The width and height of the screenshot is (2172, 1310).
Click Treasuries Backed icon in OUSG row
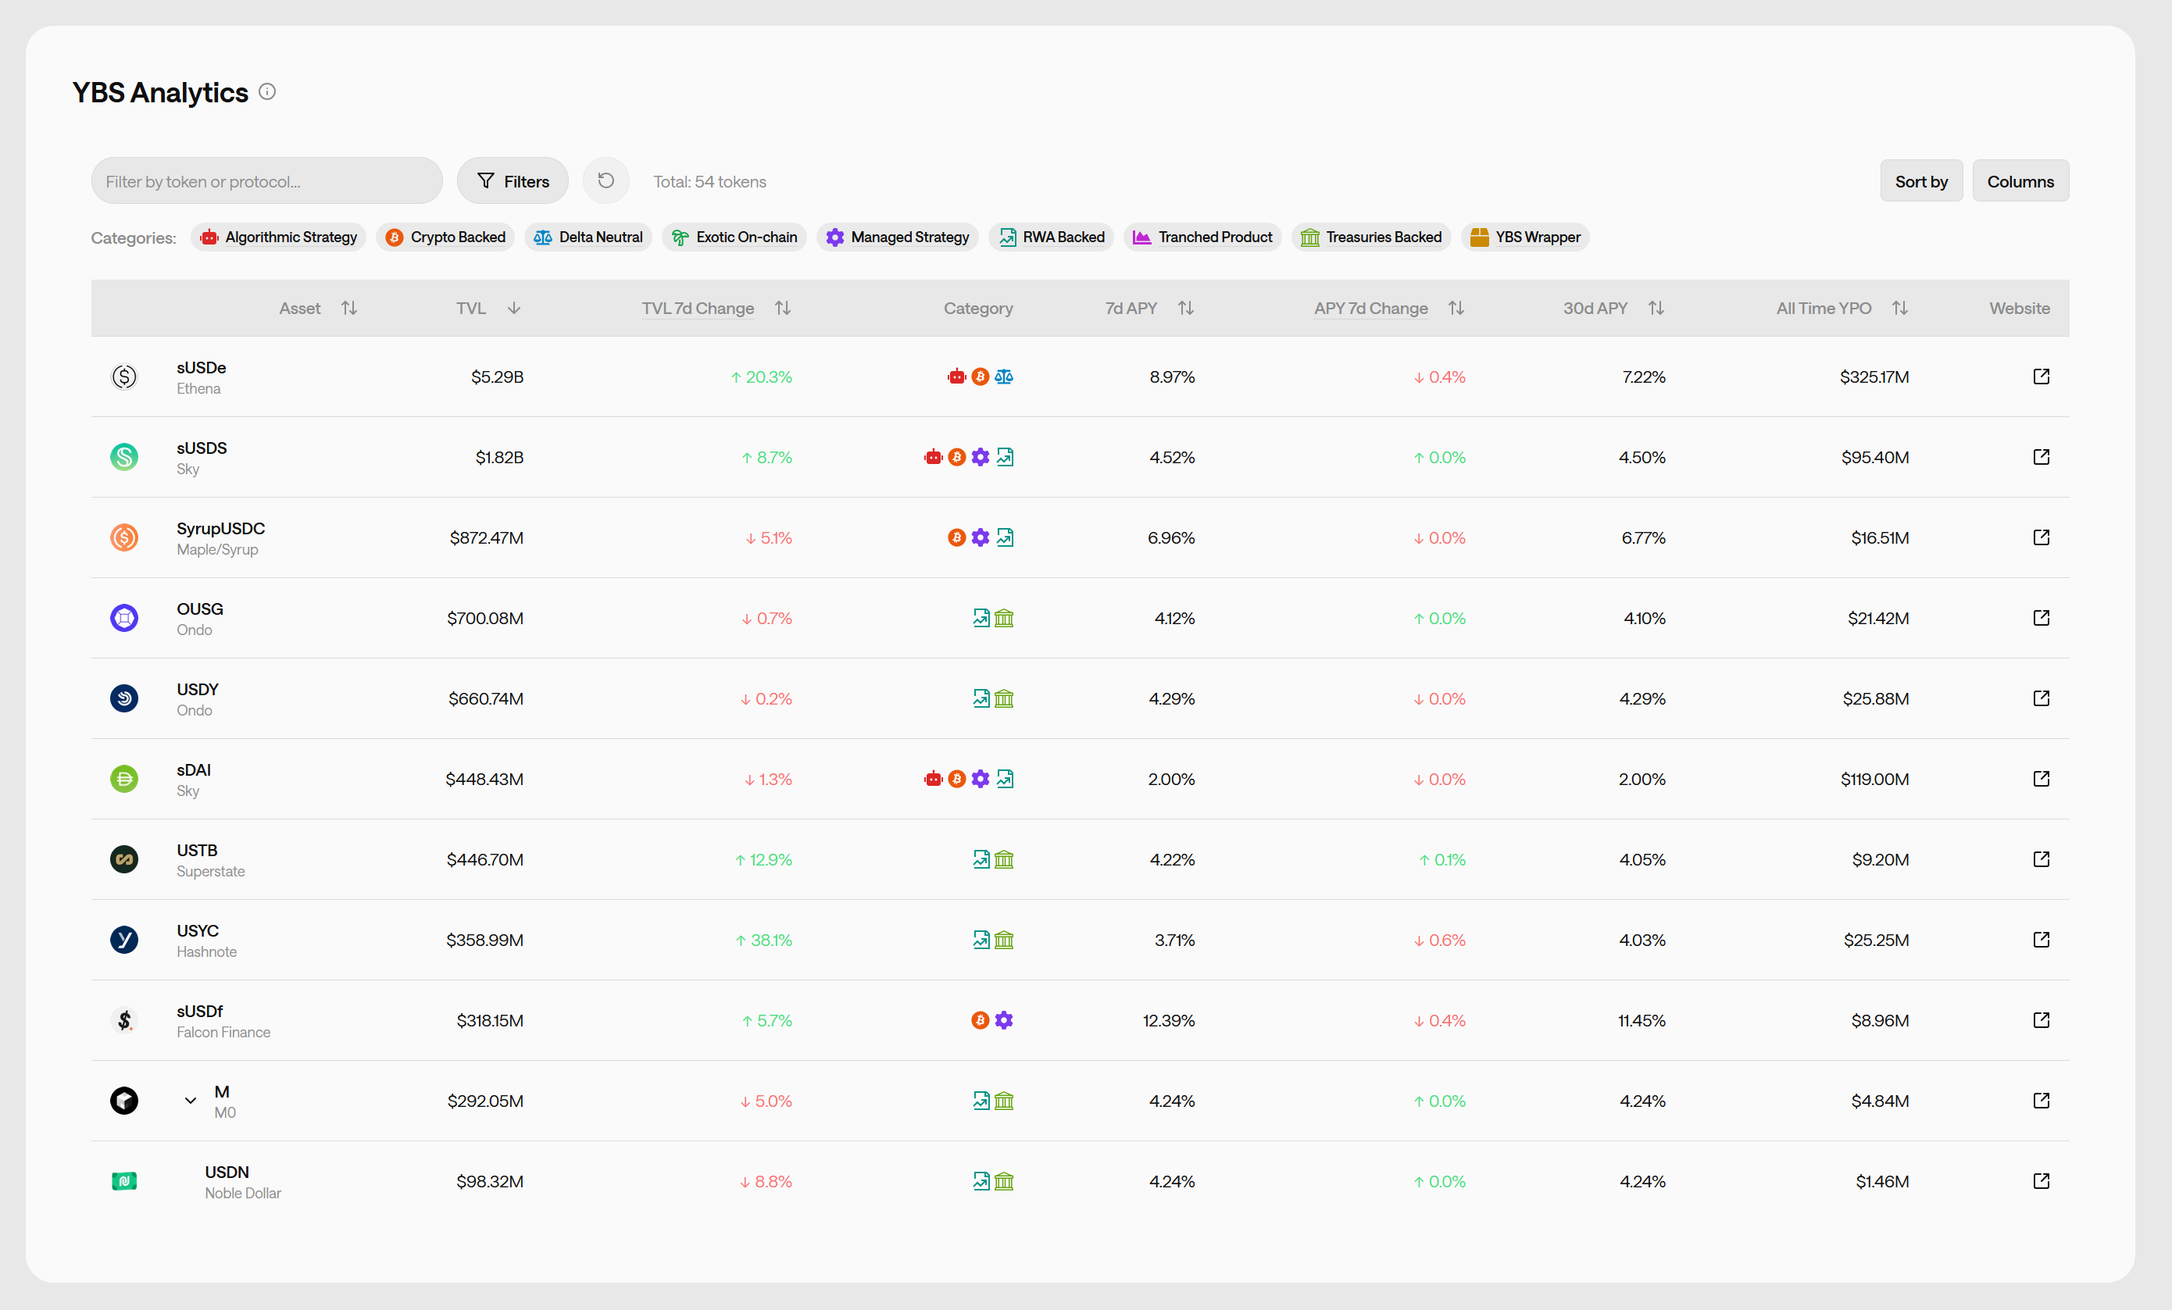1004,618
